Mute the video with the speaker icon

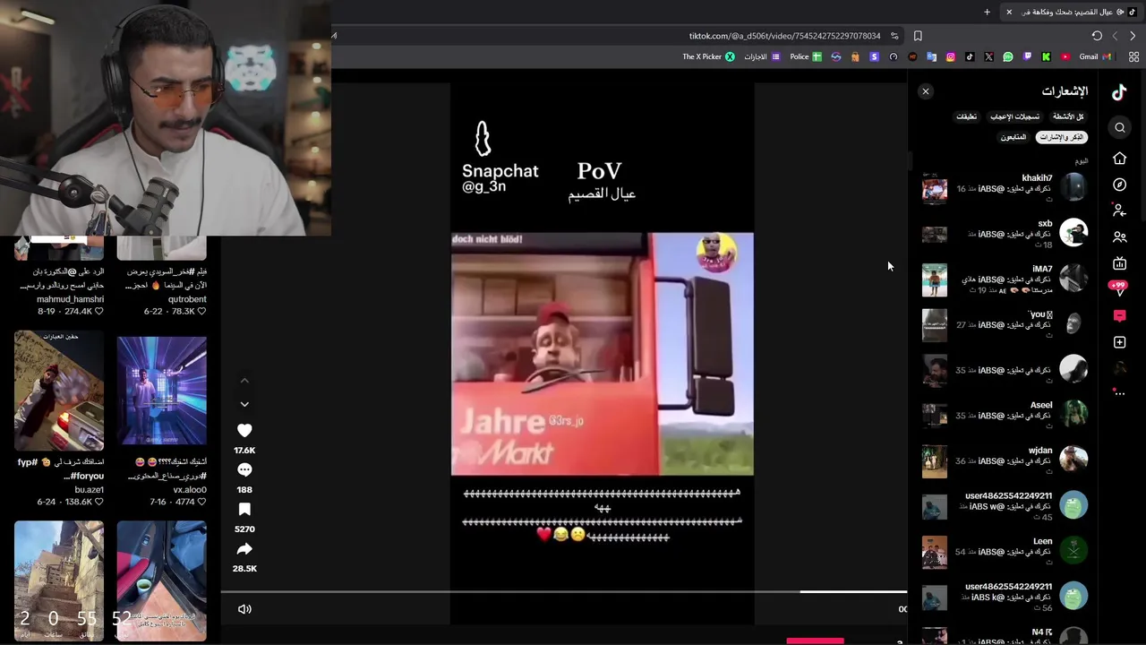click(x=244, y=609)
